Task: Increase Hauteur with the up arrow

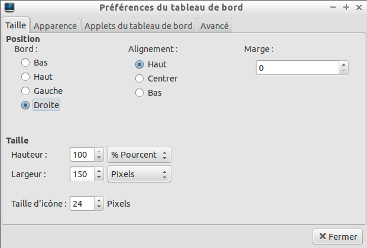Action: coord(99,151)
